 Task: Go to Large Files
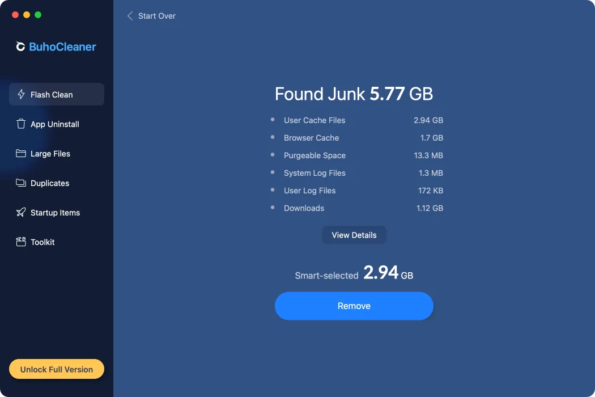(x=57, y=154)
